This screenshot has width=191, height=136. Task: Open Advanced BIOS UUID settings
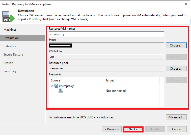tap(176, 117)
